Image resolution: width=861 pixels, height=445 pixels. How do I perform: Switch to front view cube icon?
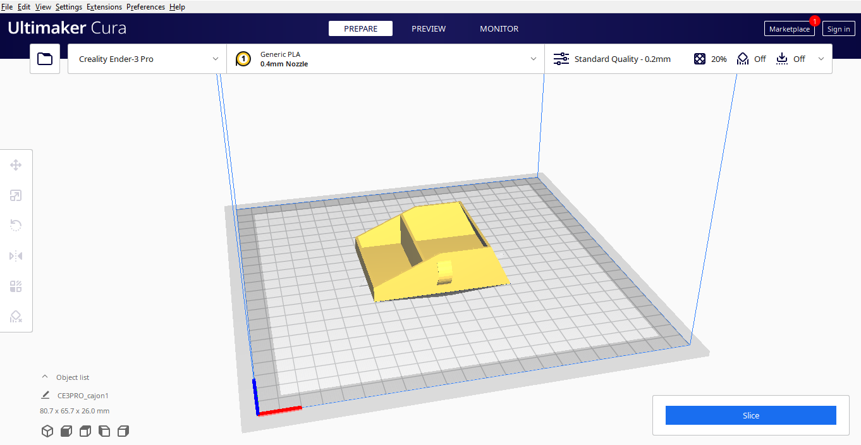tap(66, 431)
